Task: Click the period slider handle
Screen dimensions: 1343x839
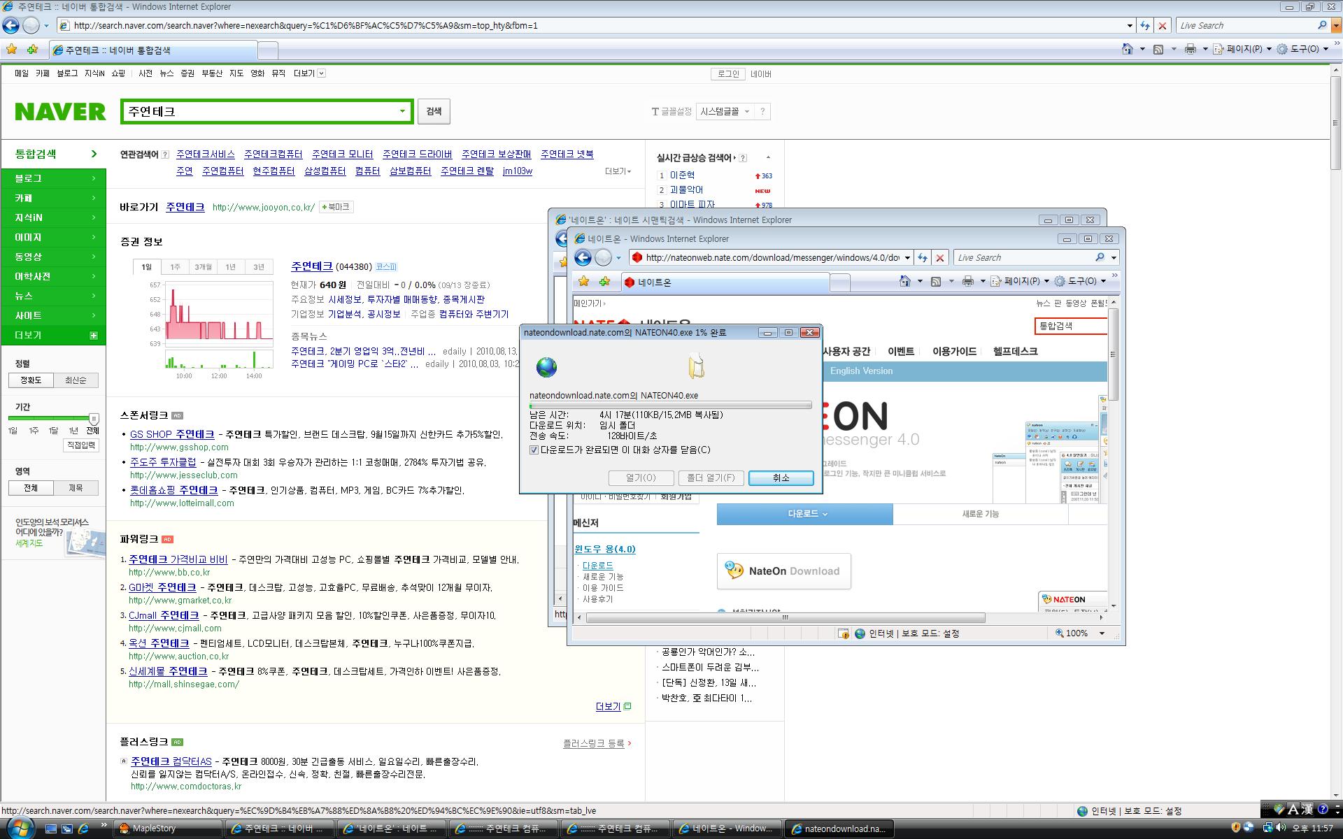Action: (94, 418)
